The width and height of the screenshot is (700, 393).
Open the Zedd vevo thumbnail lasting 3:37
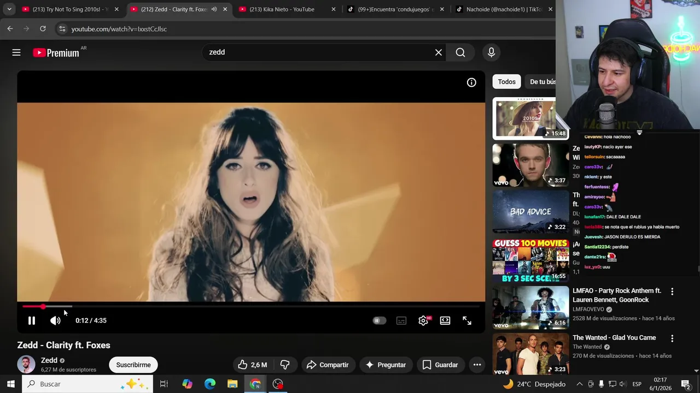coord(530,165)
